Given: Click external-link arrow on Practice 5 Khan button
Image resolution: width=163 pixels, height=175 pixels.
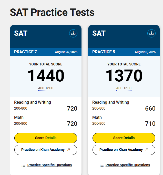Looking at the screenshot, I should (x=147, y=150).
